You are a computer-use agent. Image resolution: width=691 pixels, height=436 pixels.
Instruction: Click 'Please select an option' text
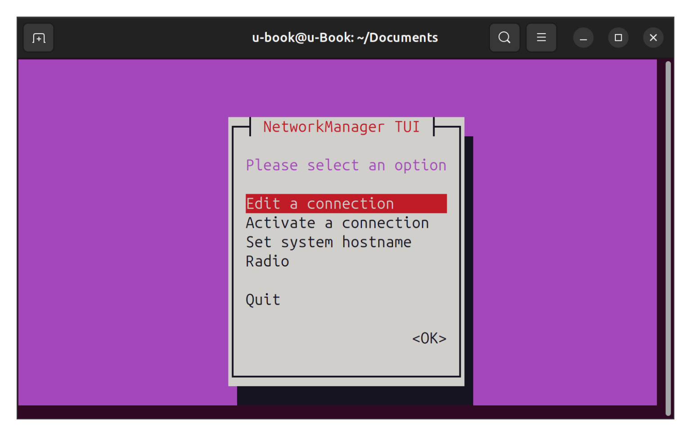coord(346,165)
